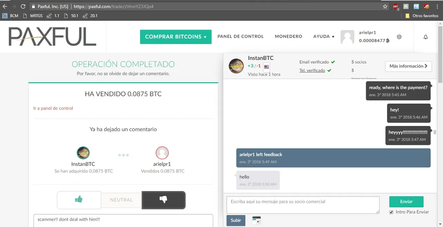Click the arielpr1 seller avatar
The image size is (443, 227).
[x=162, y=153]
